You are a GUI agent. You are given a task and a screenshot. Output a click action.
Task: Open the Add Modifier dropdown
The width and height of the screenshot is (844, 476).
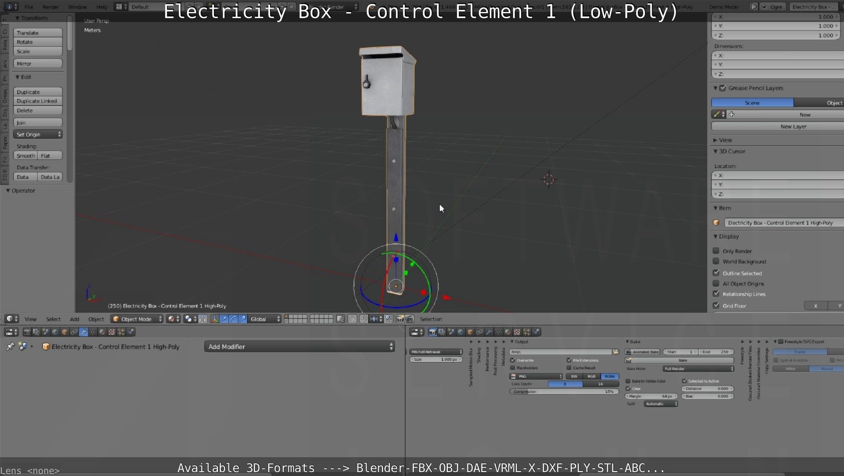coord(299,347)
